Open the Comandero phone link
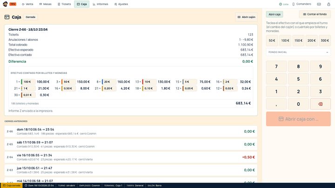Image resolution: width=335 pixels, height=188 pixels. [x=301, y=4]
